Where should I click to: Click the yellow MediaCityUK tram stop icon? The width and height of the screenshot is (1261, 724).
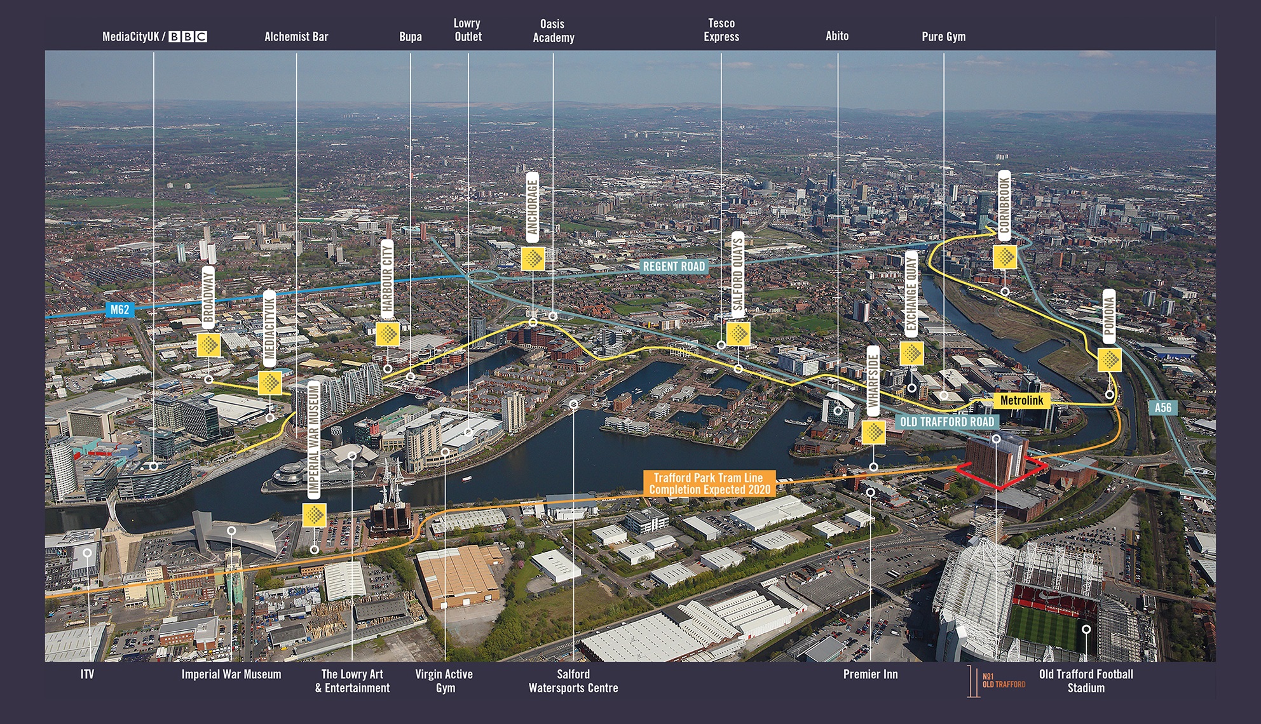pyautogui.click(x=270, y=383)
